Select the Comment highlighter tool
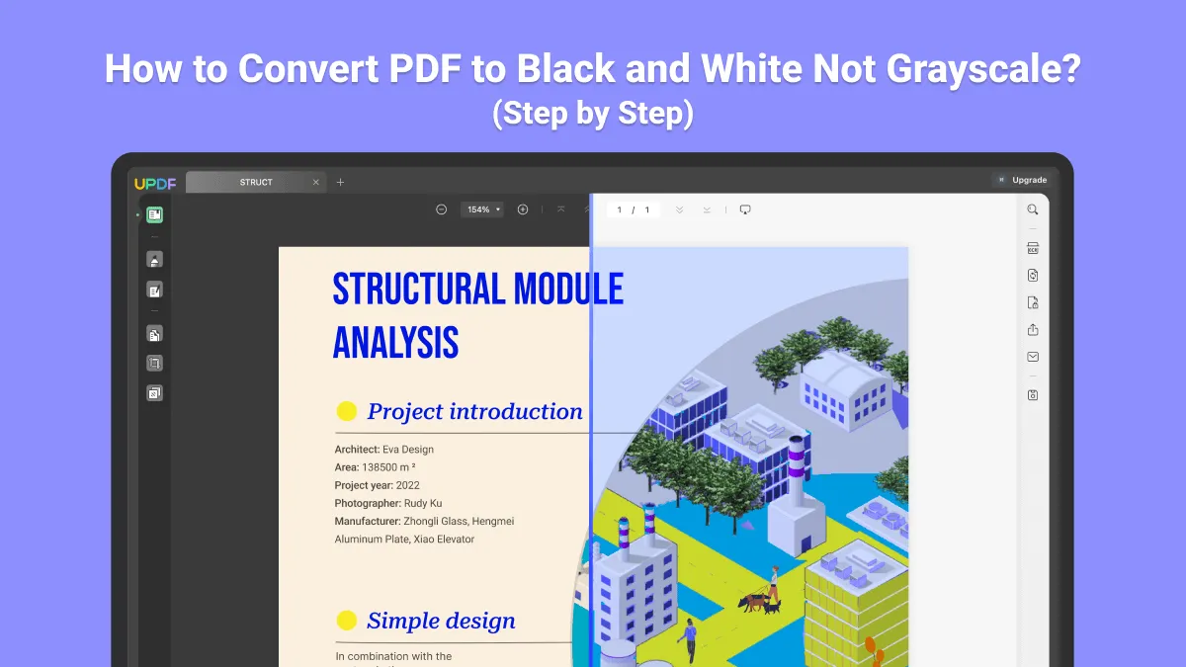The width and height of the screenshot is (1186, 667). point(154,260)
